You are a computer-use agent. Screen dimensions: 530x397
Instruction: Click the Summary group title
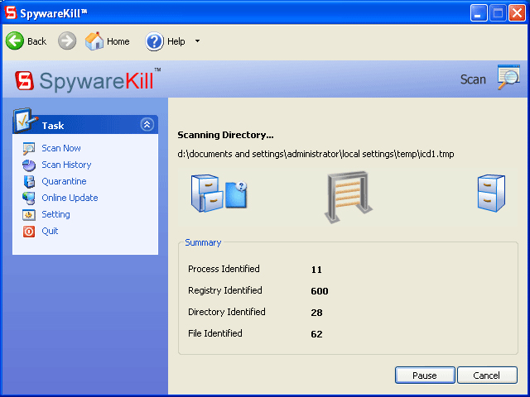(203, 242)
